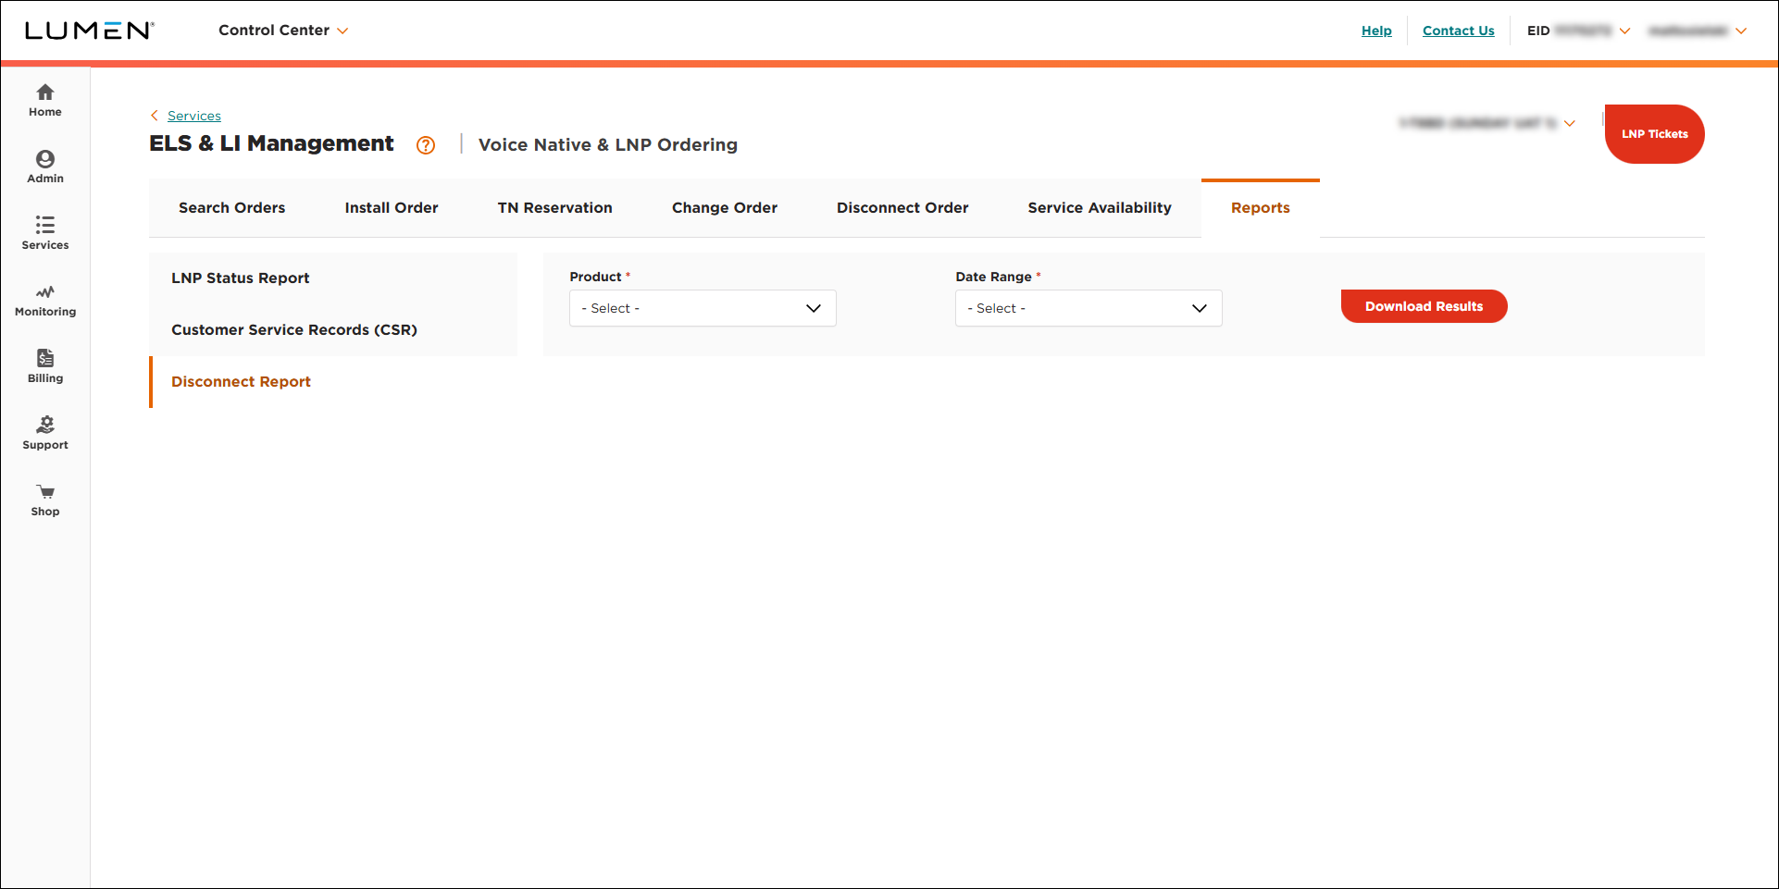This screenshot has width=1779, height=889.
Task: Open the Services list icon
Action: click(x=45, y=225)
